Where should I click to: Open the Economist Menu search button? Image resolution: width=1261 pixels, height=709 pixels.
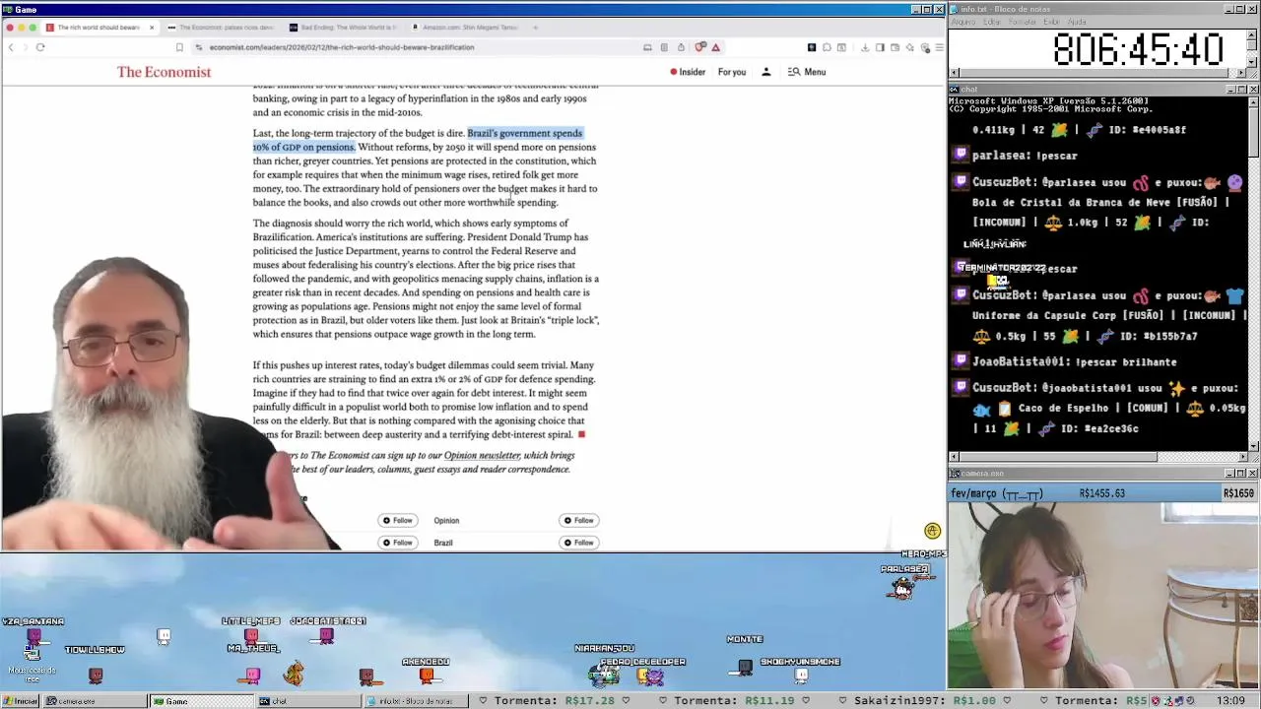807,72
